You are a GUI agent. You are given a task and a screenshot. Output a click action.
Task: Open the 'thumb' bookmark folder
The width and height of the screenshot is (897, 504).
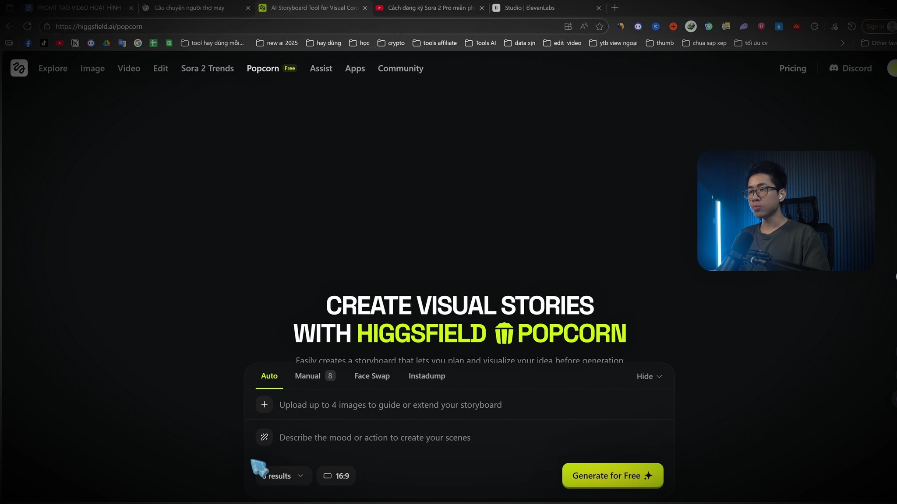tap(660, 43)
